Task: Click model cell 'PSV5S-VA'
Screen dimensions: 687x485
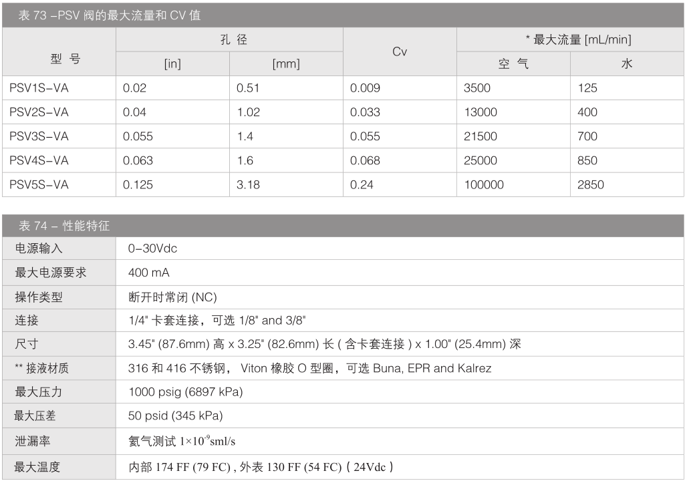Action: 39,184
